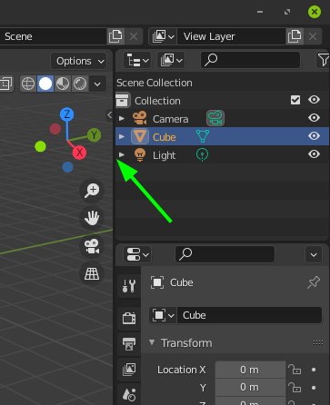This screenshot has height=405, width=330.
Task: Open the object browse dropdown beside Cube
Action: pos(163,315)
